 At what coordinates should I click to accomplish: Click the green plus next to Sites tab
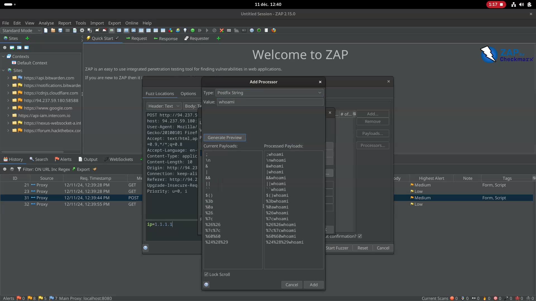tap(27, 38)
